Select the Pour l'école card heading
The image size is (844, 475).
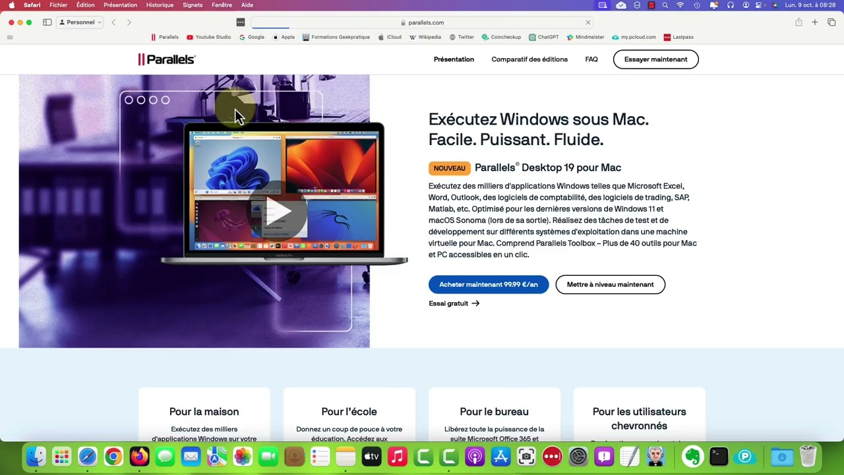click(x=349, y=412)
